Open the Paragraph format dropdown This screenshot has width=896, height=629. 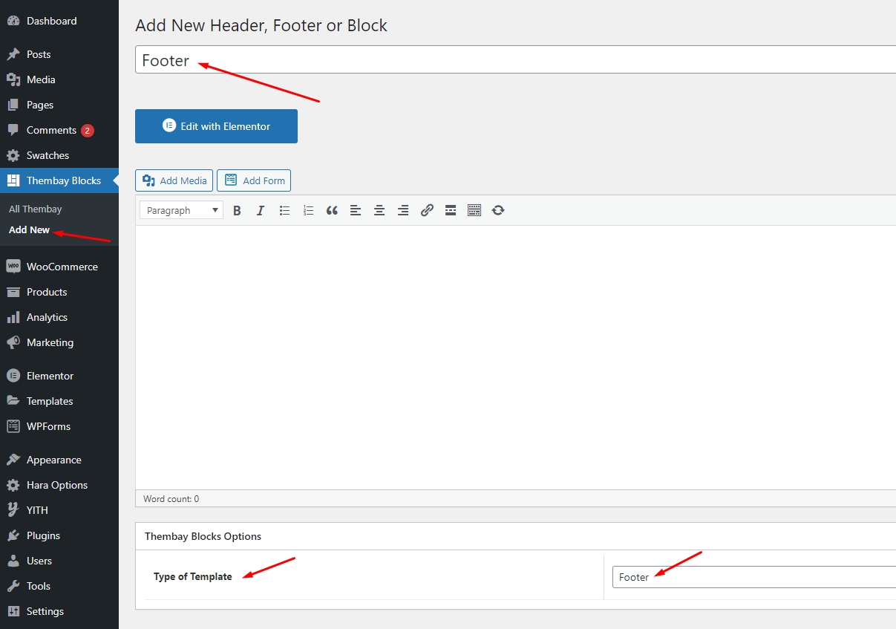coord(181,211)
